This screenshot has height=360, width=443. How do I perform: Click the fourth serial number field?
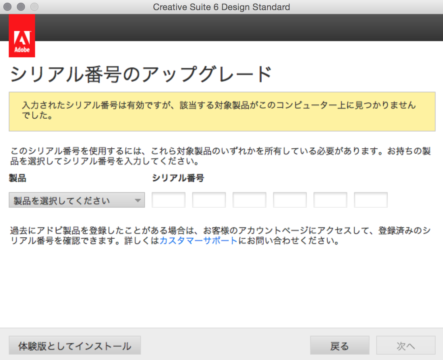(290, 200)
